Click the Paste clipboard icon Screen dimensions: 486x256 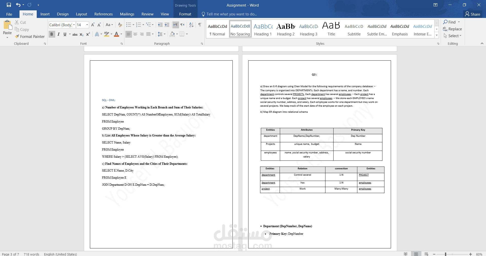7,25
